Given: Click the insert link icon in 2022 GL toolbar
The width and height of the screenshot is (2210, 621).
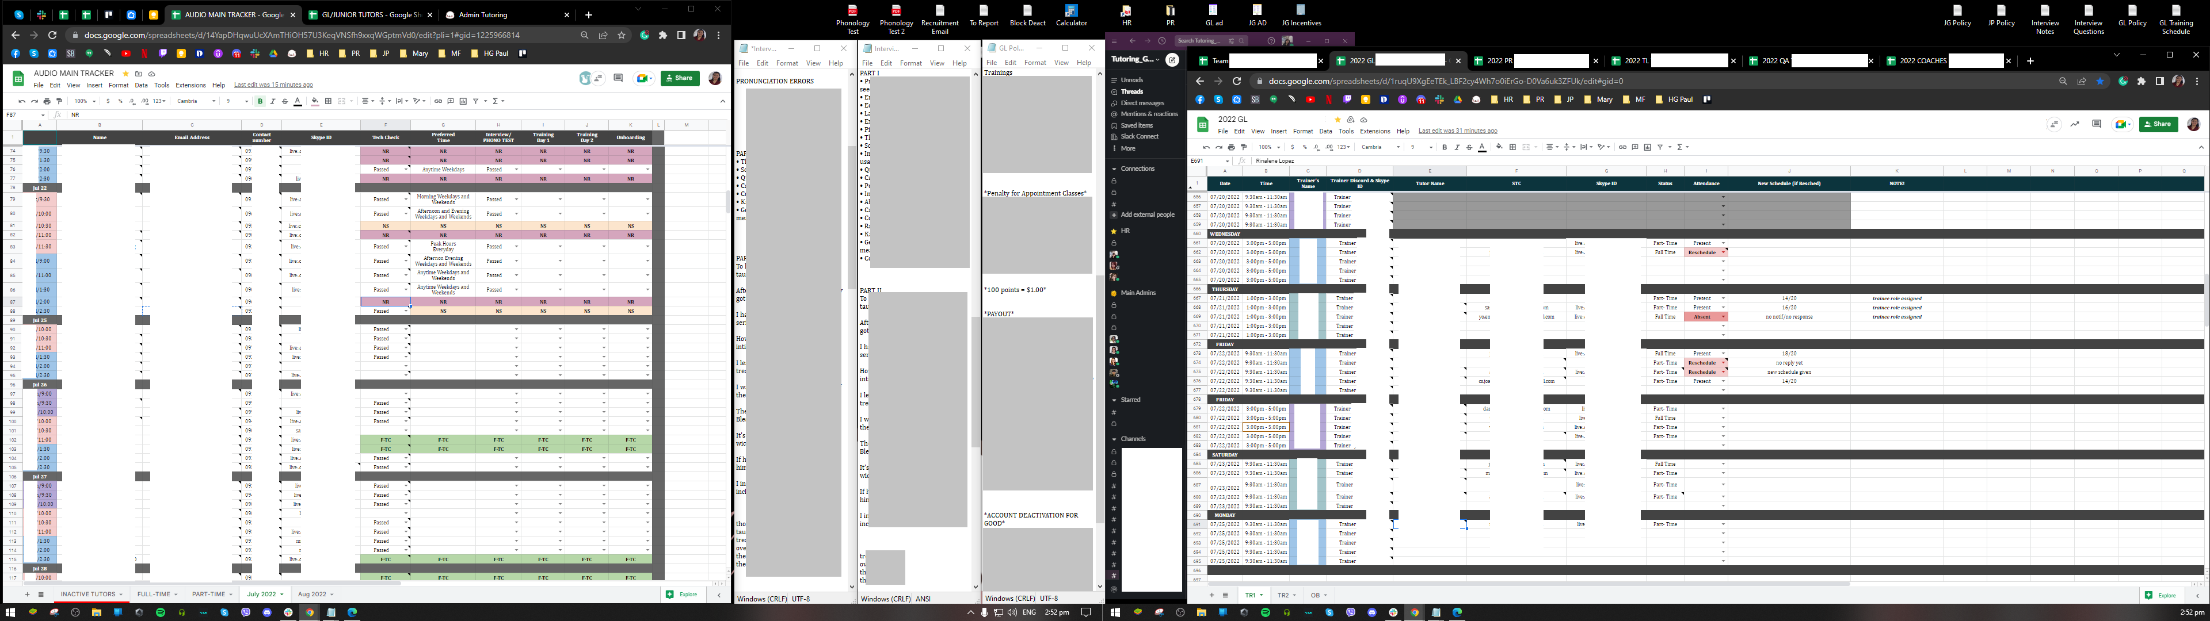Looking at the screenshot, I should (1622, 148).
